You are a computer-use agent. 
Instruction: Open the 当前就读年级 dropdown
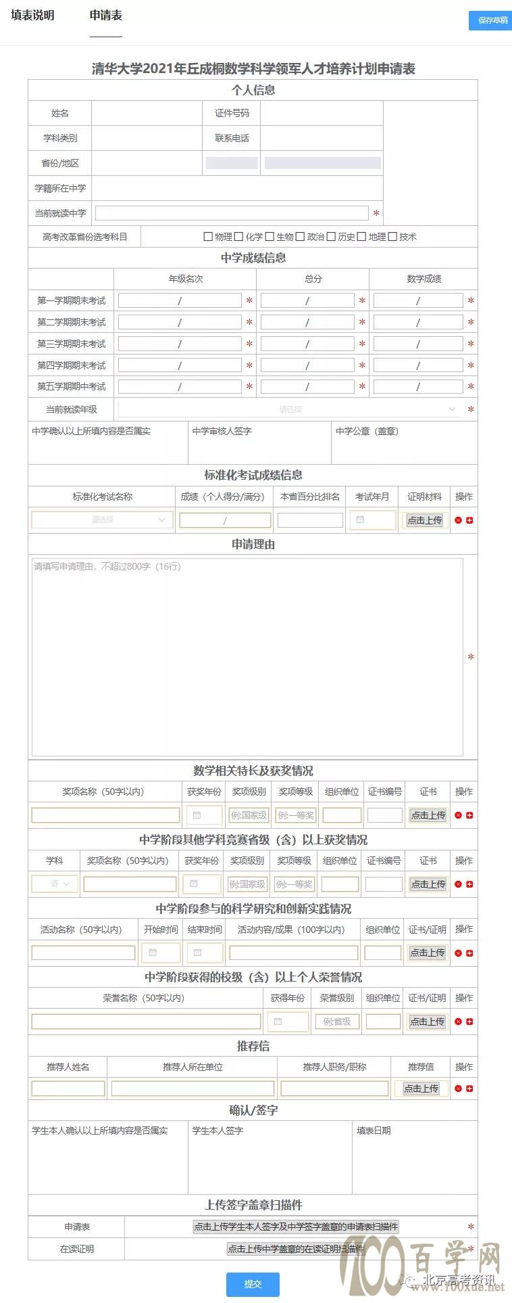[x=290, y=409]
